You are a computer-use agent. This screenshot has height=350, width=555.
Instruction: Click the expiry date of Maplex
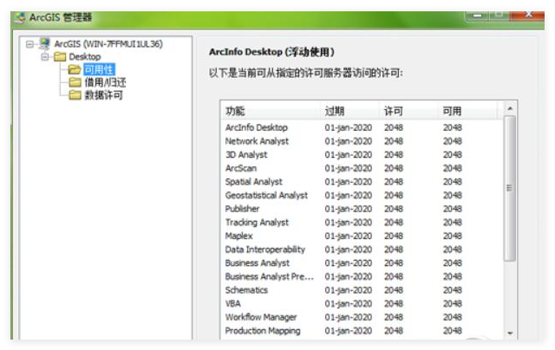tap(349, 236)
